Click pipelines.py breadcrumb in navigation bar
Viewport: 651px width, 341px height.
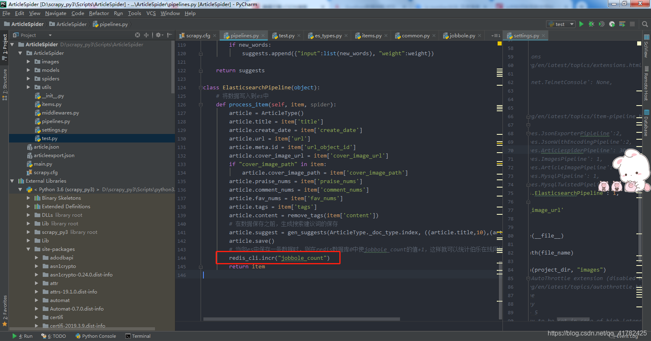tap(110, 24)
